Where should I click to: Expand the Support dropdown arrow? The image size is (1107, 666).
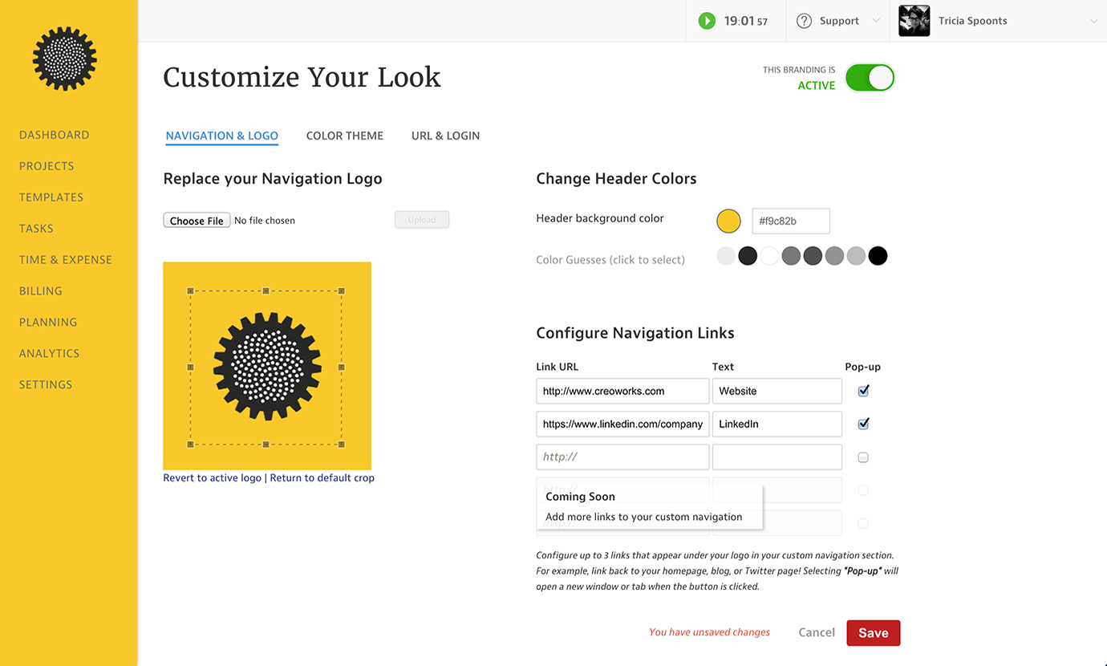tap(875, 21)
